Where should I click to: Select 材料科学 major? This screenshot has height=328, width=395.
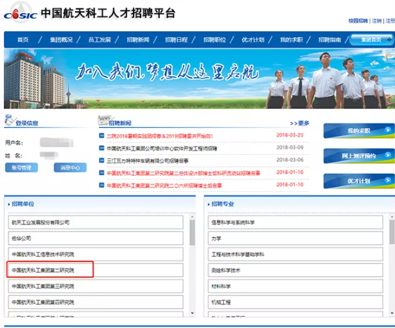pyautogui.click(x=296, y=286)
